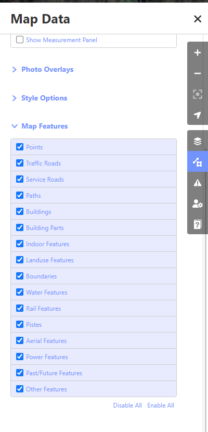Click the zoom-to-selection frame icon
208x432 pixels.
198,94
